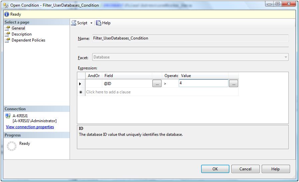
Task: Select the Description page
Action: (22, 34)
